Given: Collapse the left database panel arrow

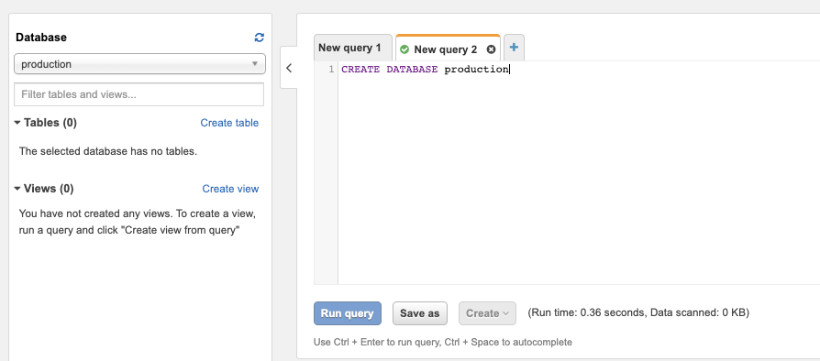Looking at the screenshot, I should pos(289,68).
